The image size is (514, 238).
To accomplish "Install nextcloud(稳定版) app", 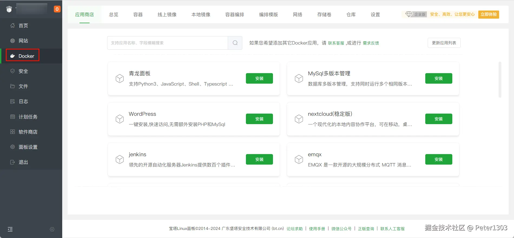I will (x=439, y=119).
